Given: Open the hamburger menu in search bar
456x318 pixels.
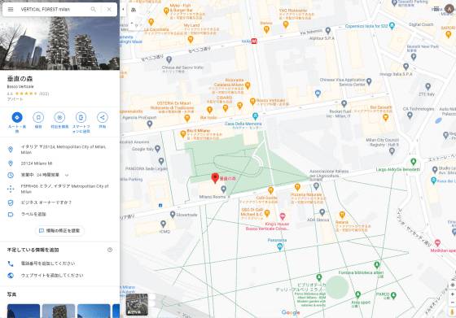Looking at the screenshot, I should click(x=11, y=9).
